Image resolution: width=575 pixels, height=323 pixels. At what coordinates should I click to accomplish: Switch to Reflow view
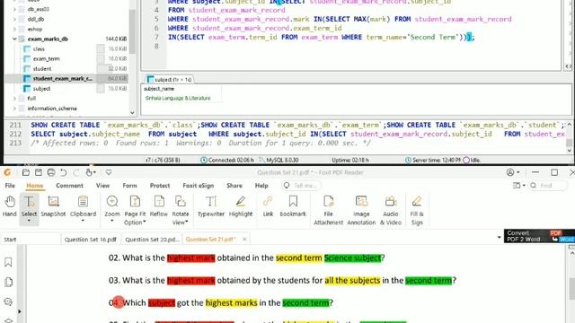click(x=159, y=206)
